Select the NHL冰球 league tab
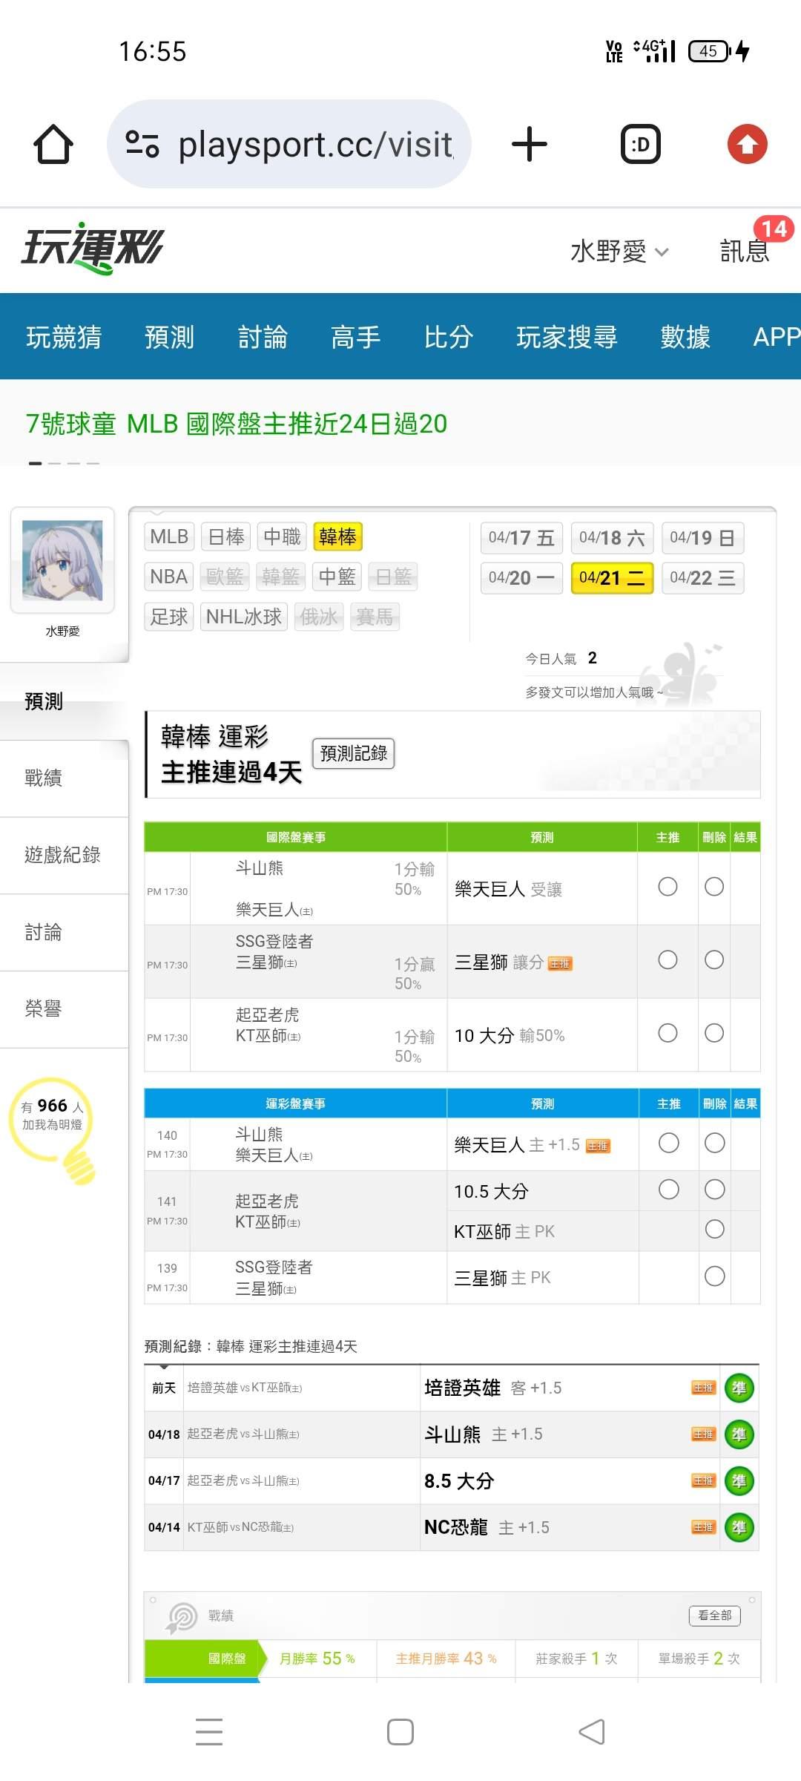The width and height of the screenshot is (801, 1781). 244,617
